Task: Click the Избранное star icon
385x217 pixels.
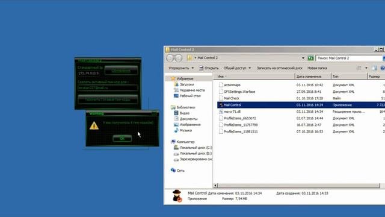Action: 173,79
